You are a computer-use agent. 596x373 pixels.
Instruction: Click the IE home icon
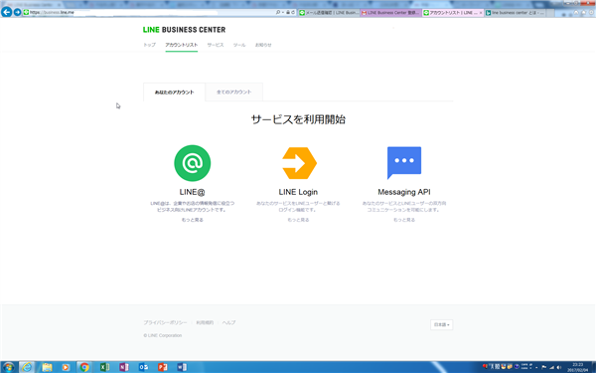point(576,13)
